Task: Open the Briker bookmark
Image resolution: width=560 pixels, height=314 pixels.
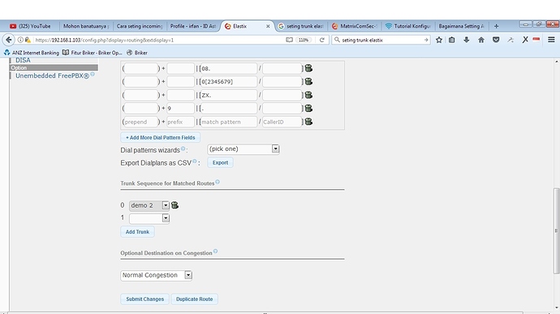Action: [x=137, y=53]
